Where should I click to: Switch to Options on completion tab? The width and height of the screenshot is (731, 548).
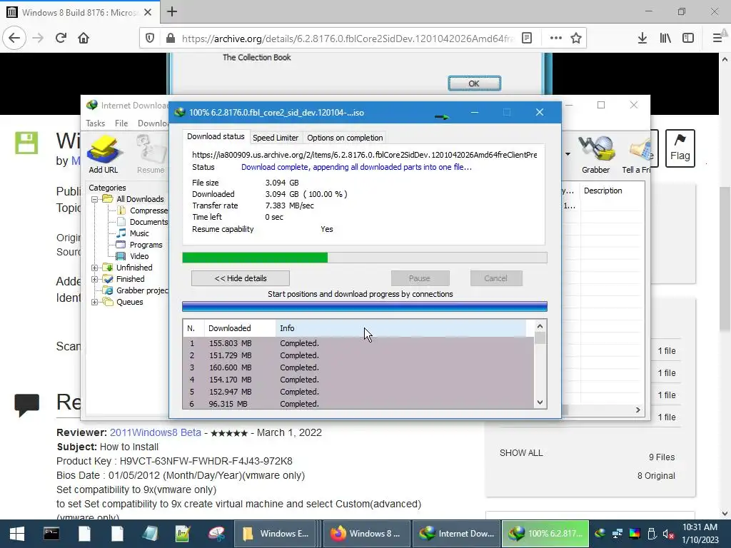(345, 138)
